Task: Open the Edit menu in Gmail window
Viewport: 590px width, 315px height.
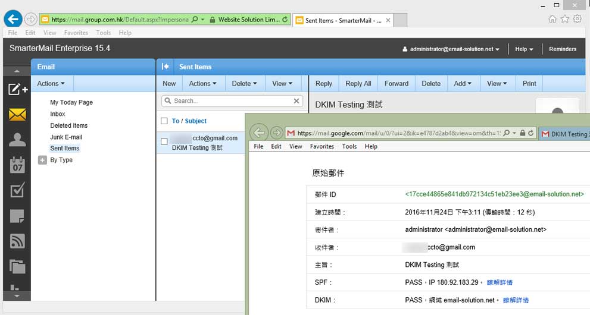Action: pos(276,146)
